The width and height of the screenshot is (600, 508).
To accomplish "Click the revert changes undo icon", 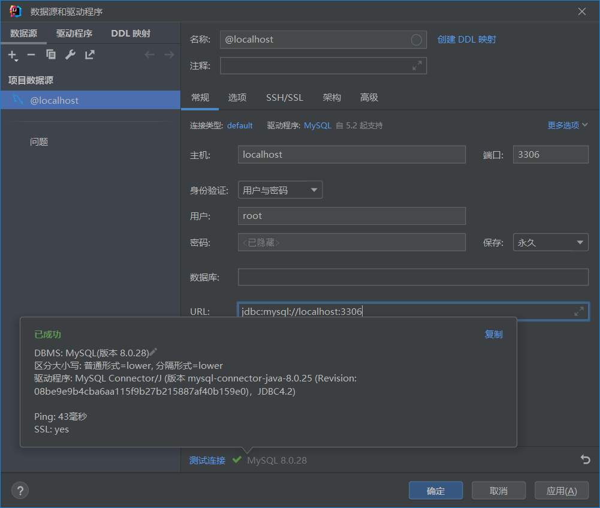I will 585,459.
